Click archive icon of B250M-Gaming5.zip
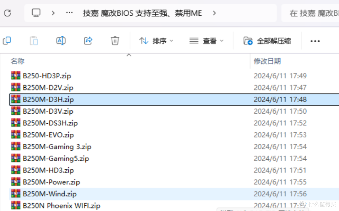This screenshot has height=211, width=339. pos(16,158)
